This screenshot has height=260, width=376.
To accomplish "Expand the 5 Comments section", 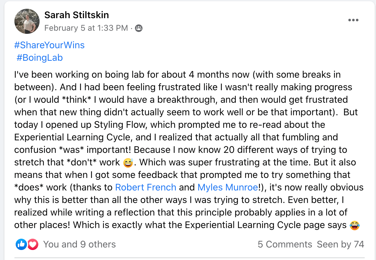I will 285,244.
